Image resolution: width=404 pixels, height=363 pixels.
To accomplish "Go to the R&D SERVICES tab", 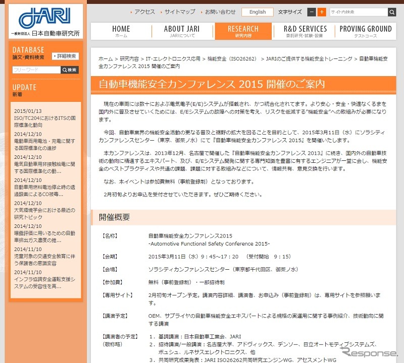I will click(x=305, y=31).
